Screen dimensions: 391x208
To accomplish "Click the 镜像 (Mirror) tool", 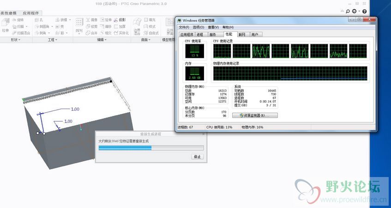I will tap(91, 20).
